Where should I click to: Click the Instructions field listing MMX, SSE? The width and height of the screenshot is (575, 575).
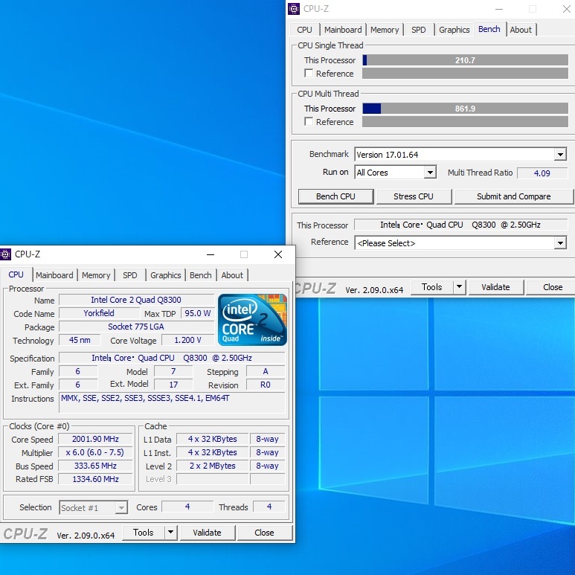click(x=172, y=402)
